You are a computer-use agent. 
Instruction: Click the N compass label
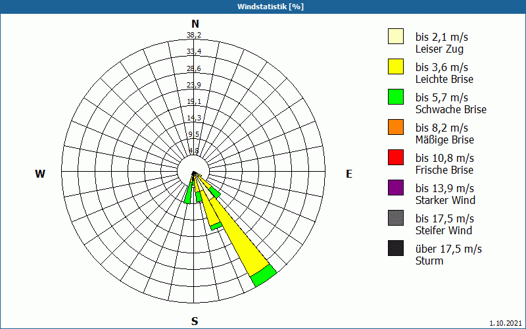tap(195, 24)
